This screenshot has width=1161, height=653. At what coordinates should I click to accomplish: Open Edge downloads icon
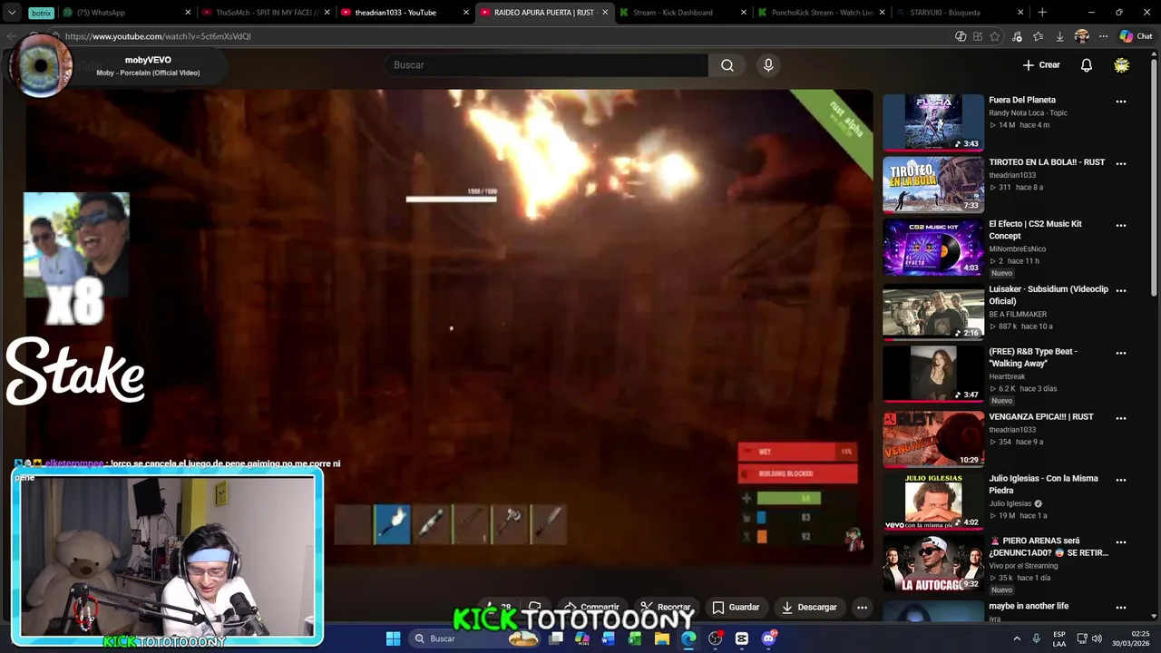tap(1059, 36)
